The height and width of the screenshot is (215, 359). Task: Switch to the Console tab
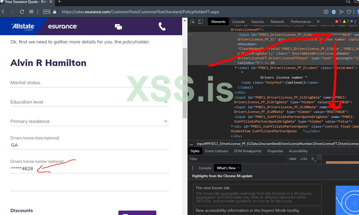[239, 22]
